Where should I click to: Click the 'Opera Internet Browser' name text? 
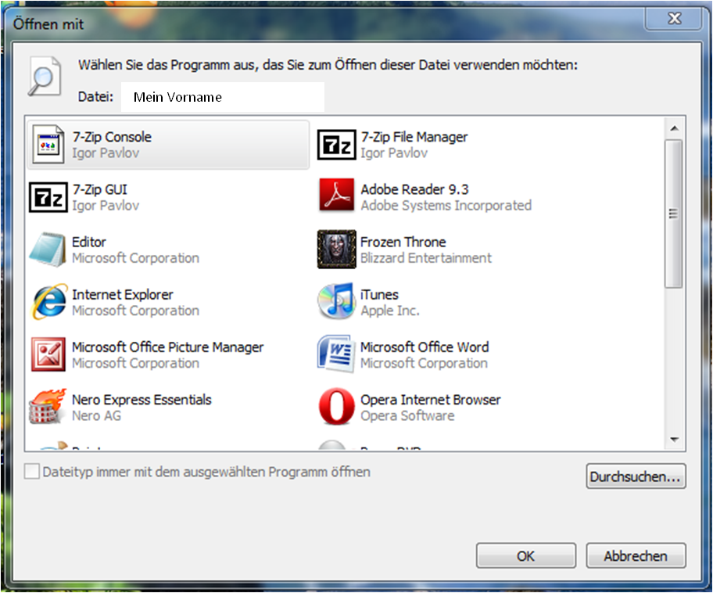[431, 400]
